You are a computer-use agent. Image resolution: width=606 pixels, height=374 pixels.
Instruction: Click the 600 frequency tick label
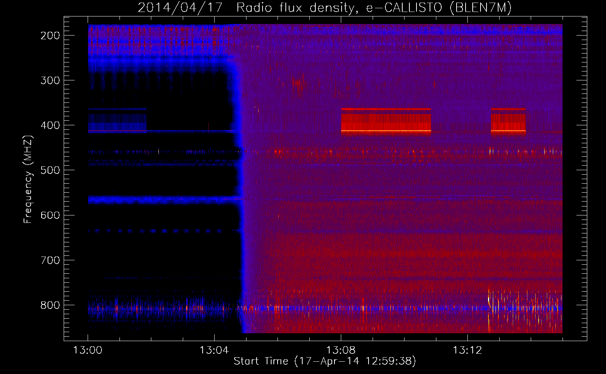(x=50, y=215)
